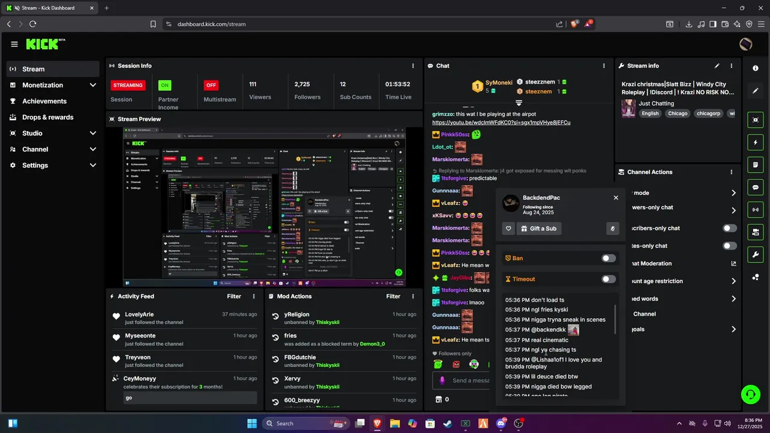The width and height of the screenshot is (770, 433).
Task: Open the Windows Start button in the taskbar
Action: (252, 423)
